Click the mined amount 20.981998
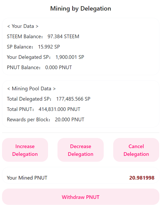 point(142,178)
